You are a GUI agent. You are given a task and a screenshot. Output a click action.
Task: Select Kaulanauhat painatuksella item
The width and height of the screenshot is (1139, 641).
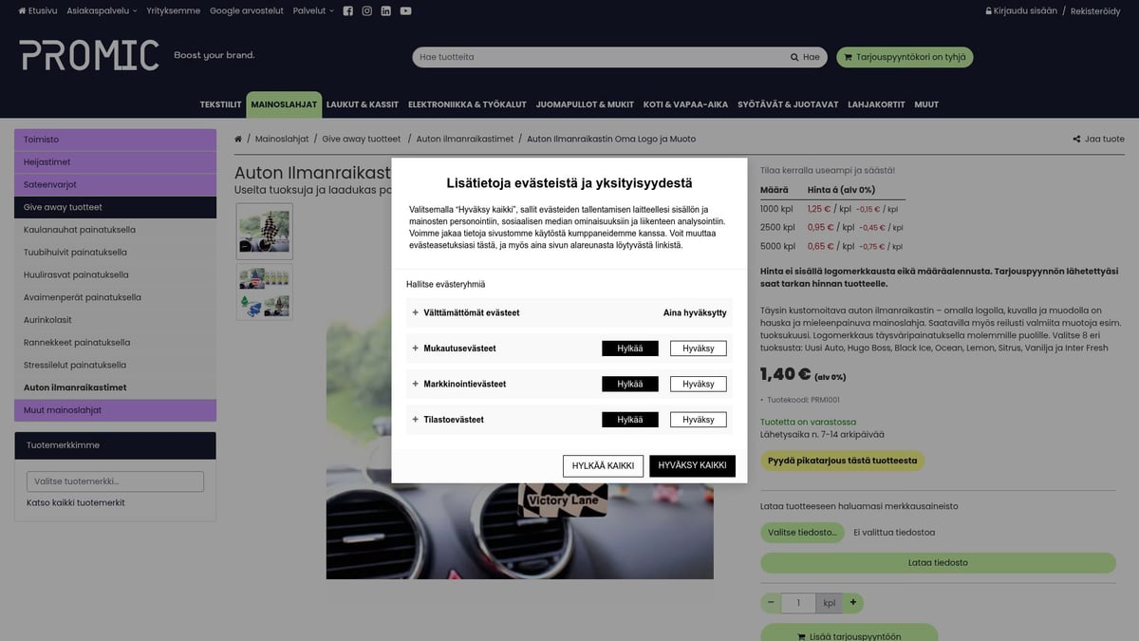pos(115,230)
